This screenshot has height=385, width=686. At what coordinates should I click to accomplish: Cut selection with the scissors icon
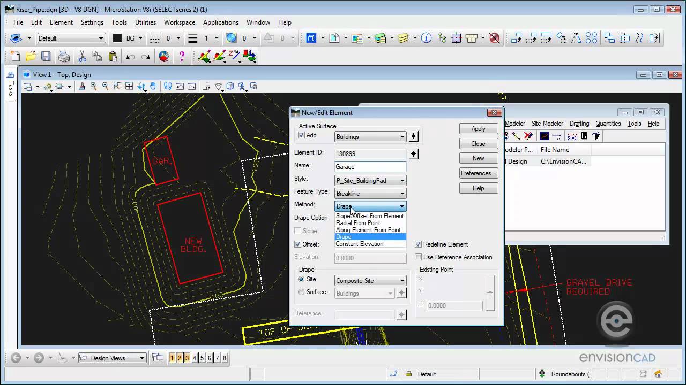tap(82, 56)
